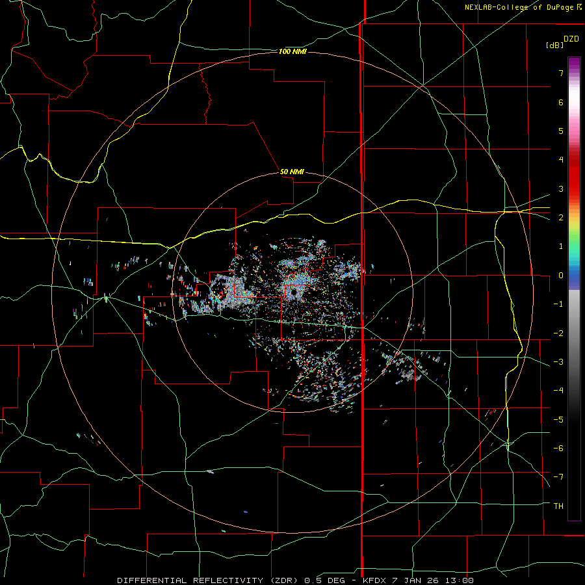The image size is (585, 585).
Task: Click the colorbar value 4 label
Action: point(561,160)
